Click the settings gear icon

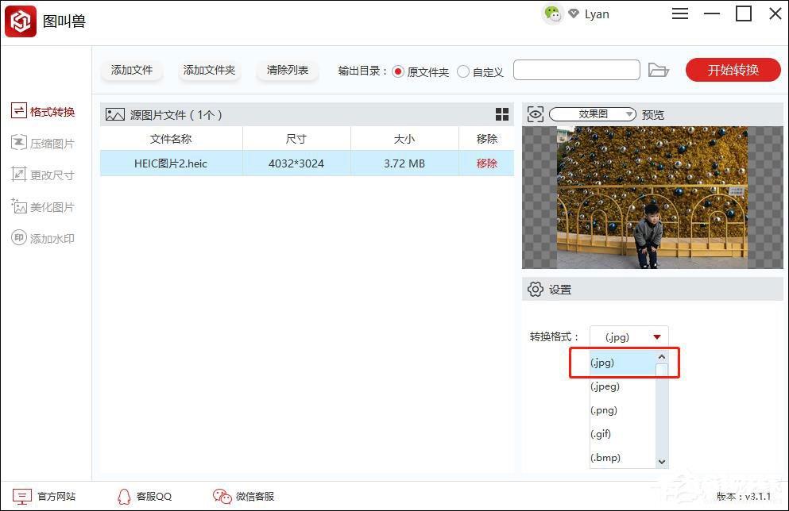(536, 290)
